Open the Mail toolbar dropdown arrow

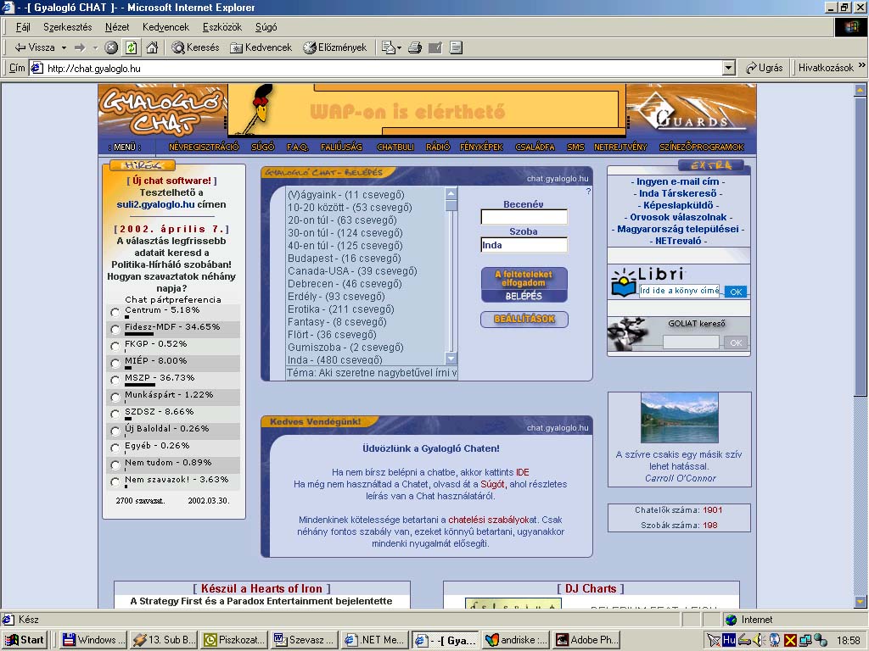click(400, 47)
